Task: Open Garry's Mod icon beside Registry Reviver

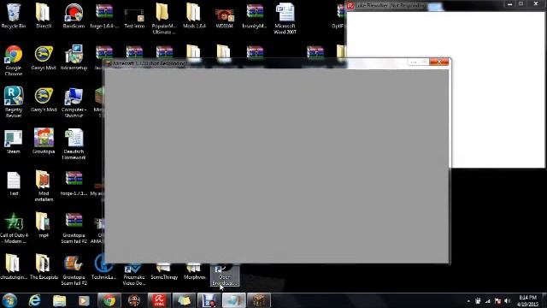Action: coord(44,99)
